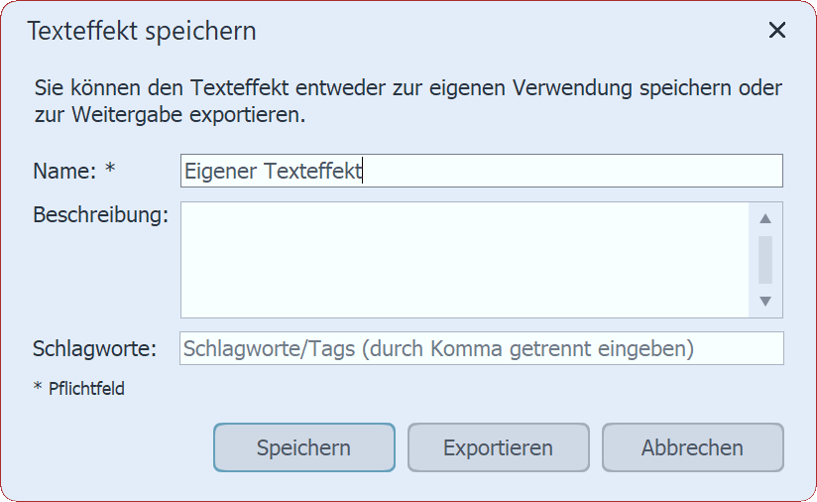Viewport: 817px width, 502px height.
Task: Click the Beschreibung scrollbar thumb
Action: [764, 259]
